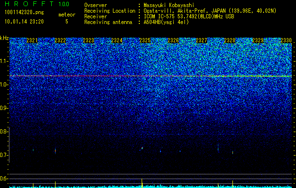Viewport: 296px width, 188px height.
Task: Click the 2321 time label
Action: [x=32, y=40]
